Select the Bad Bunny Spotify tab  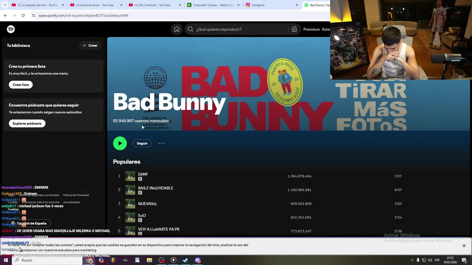(x=316, y=5)
